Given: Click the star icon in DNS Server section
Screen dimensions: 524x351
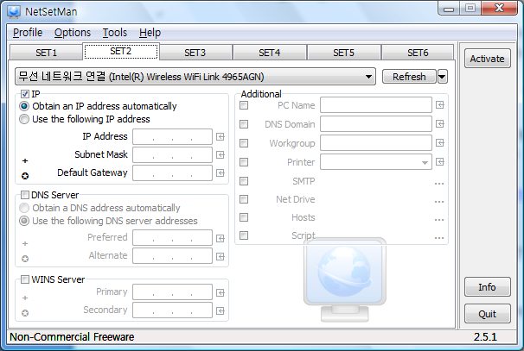Looking at the screenshot, I should 25,259.
